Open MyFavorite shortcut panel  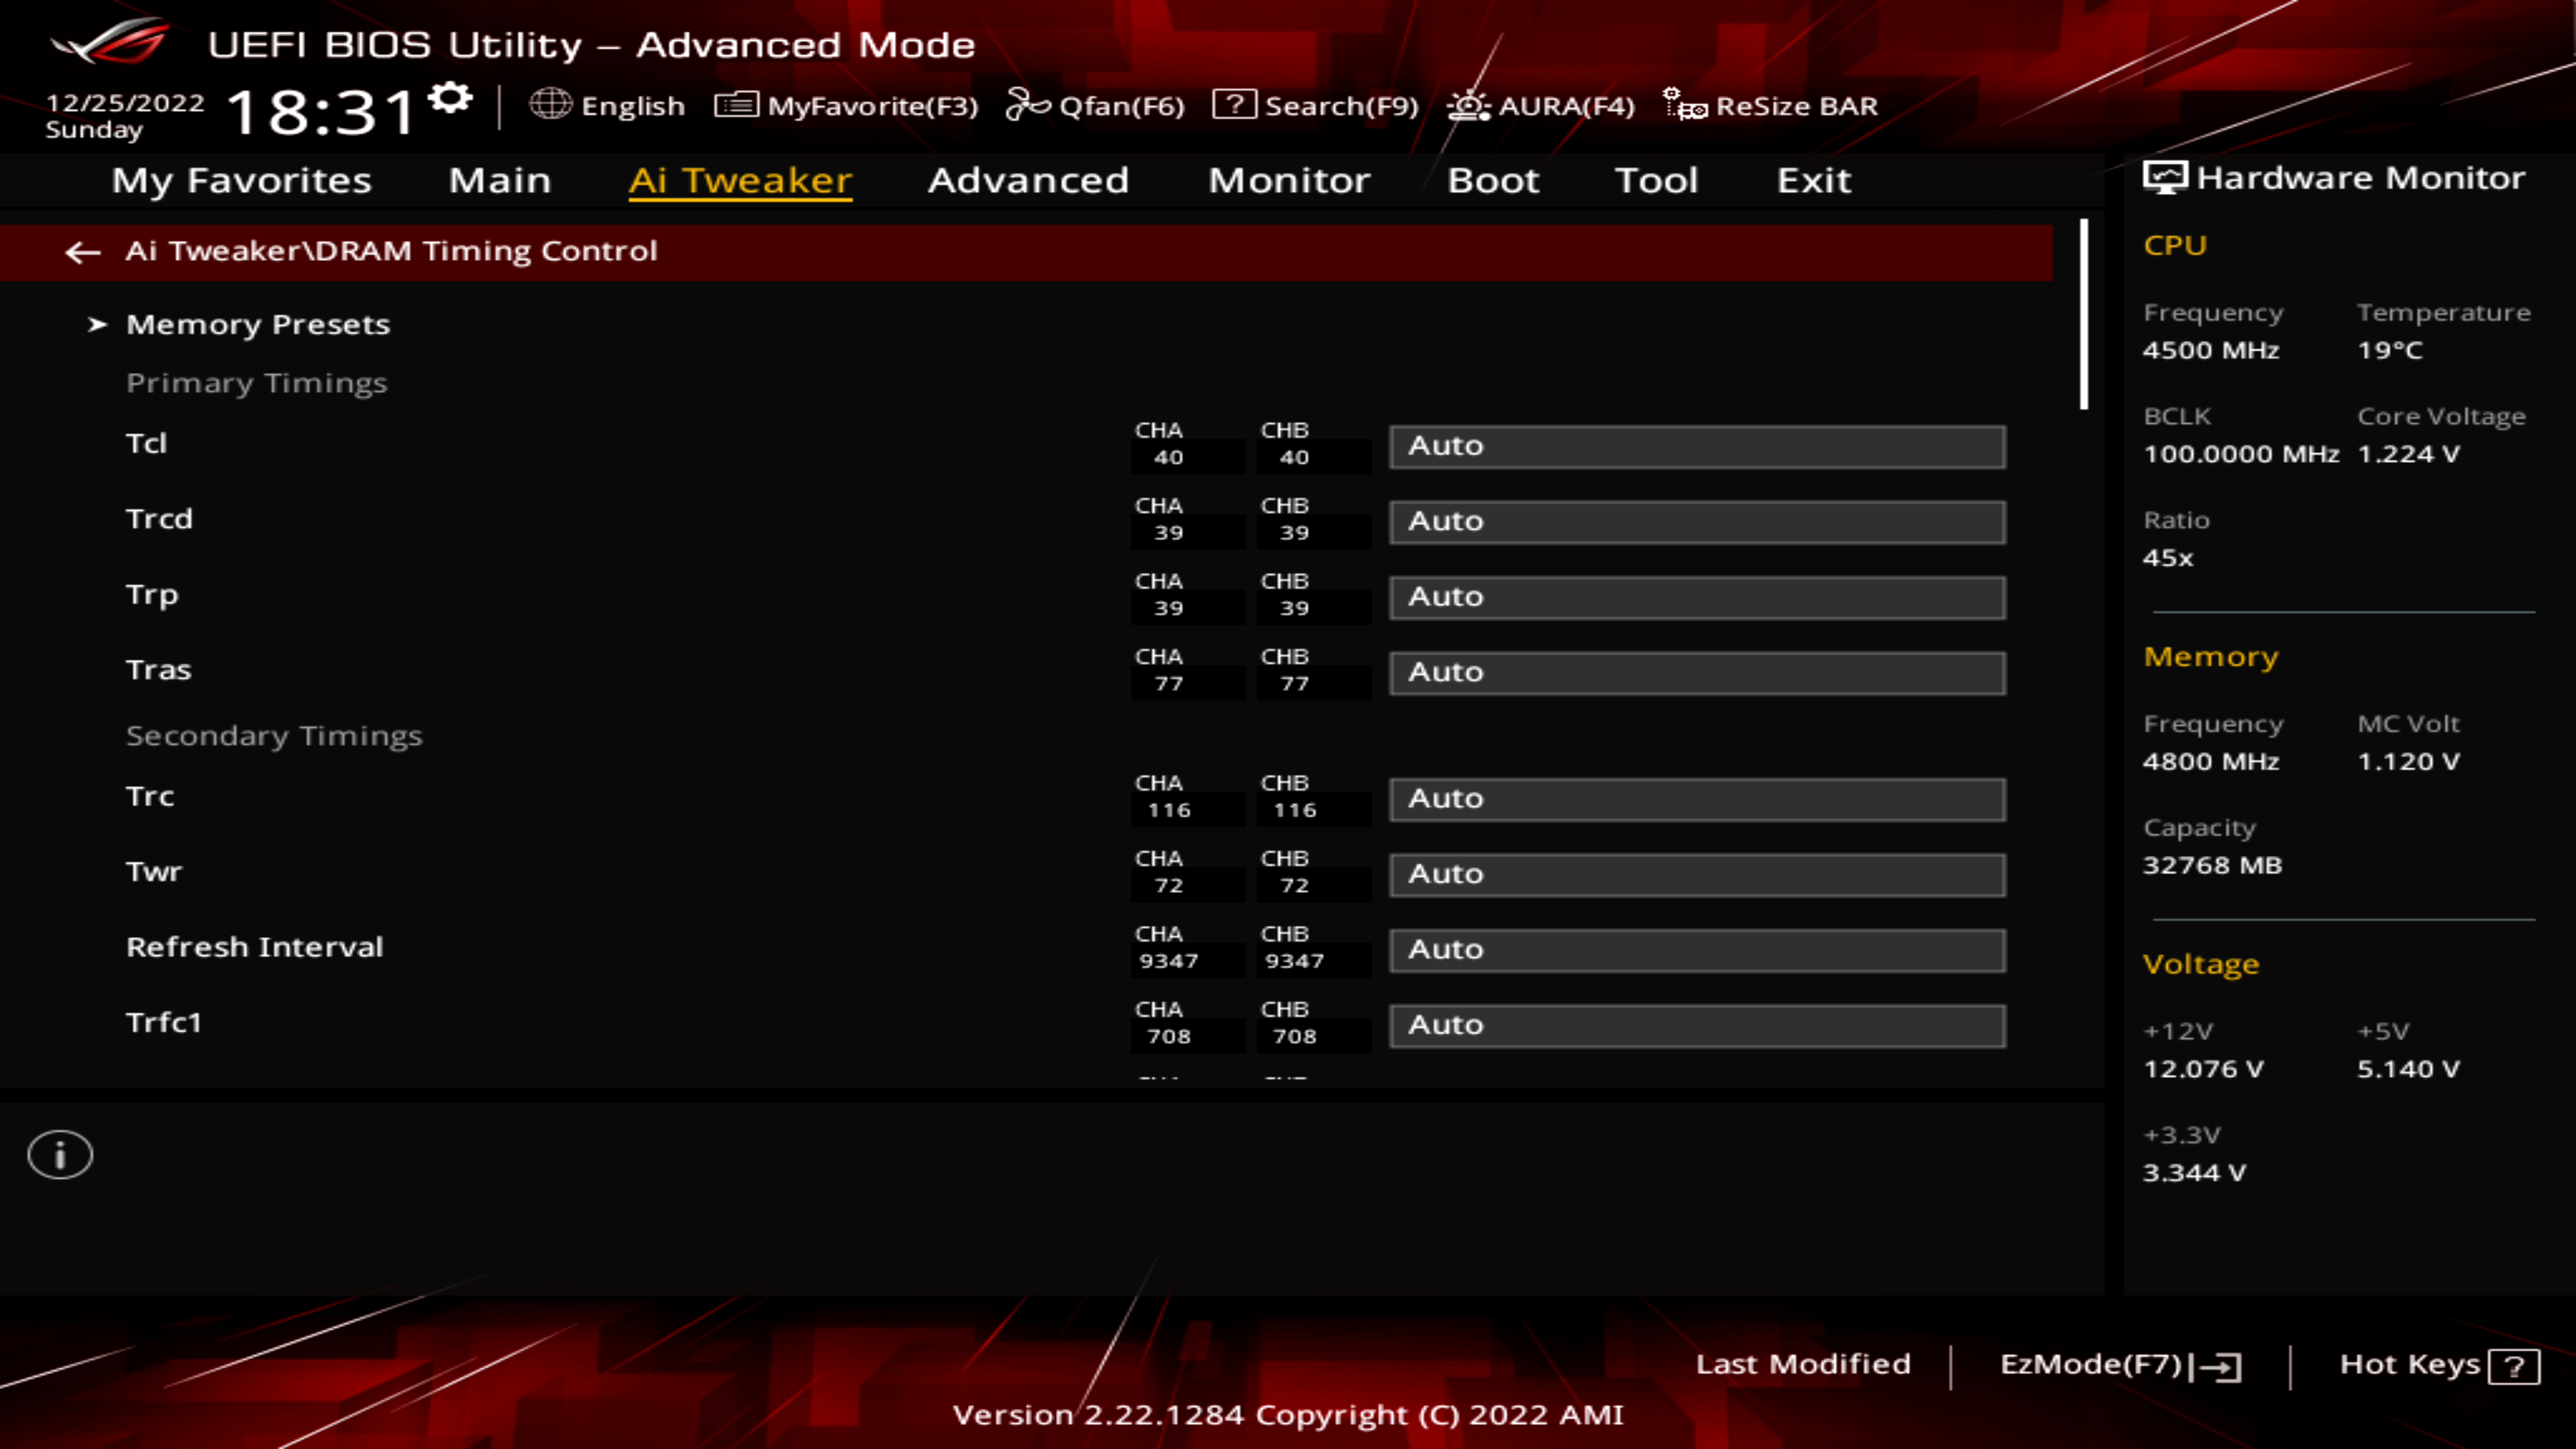pos(848,106)
